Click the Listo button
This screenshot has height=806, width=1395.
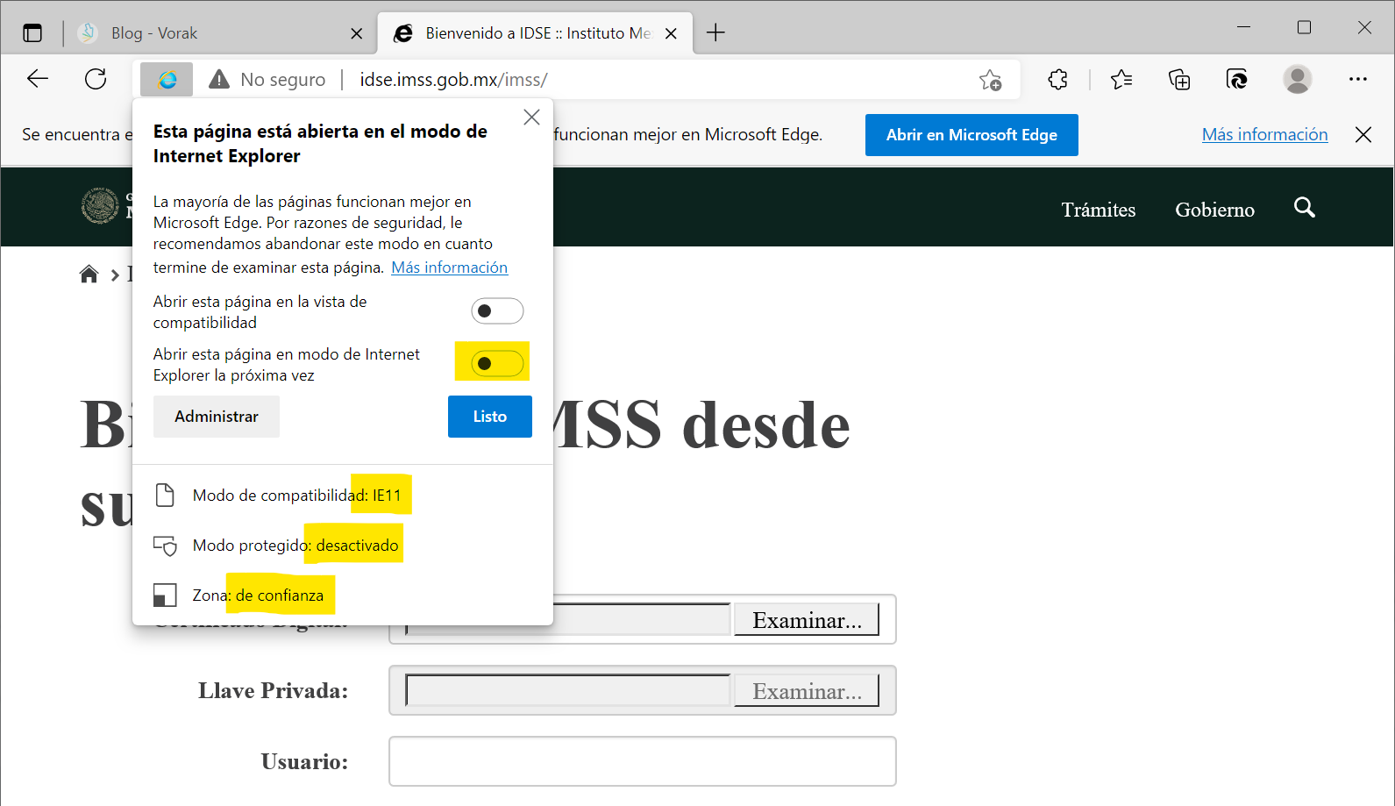point(490,417)
